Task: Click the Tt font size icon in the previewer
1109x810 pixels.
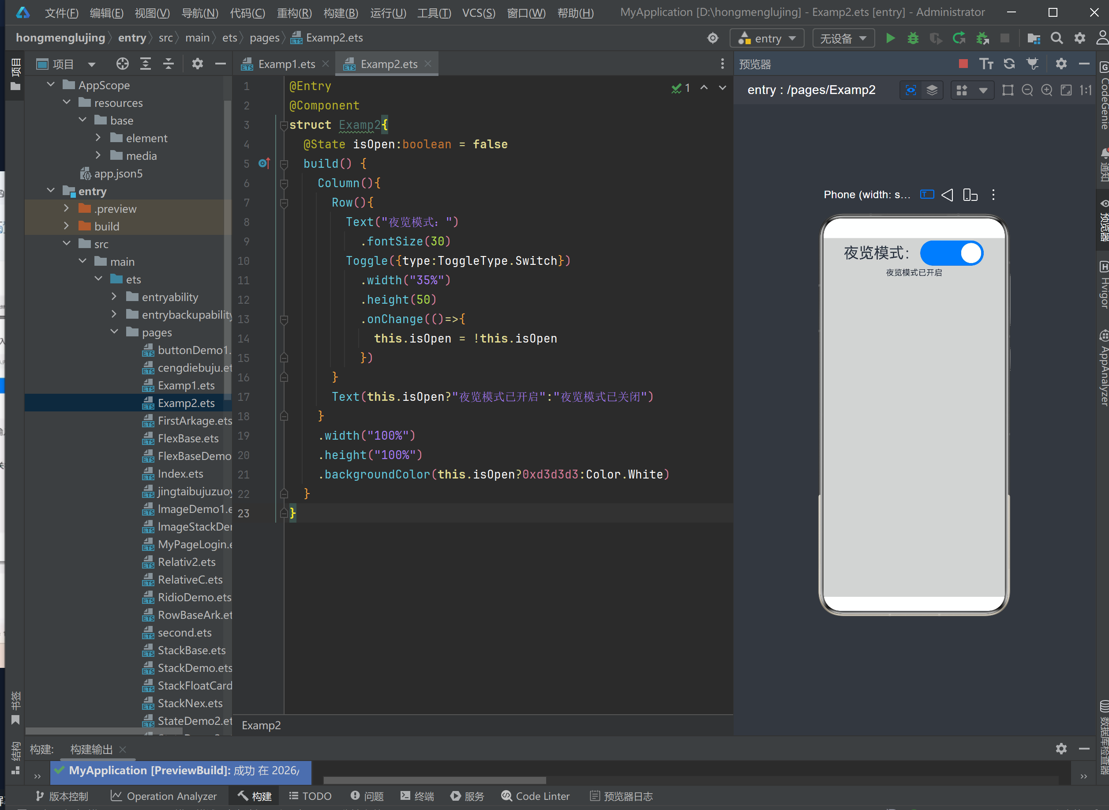Action: point(986,64)
